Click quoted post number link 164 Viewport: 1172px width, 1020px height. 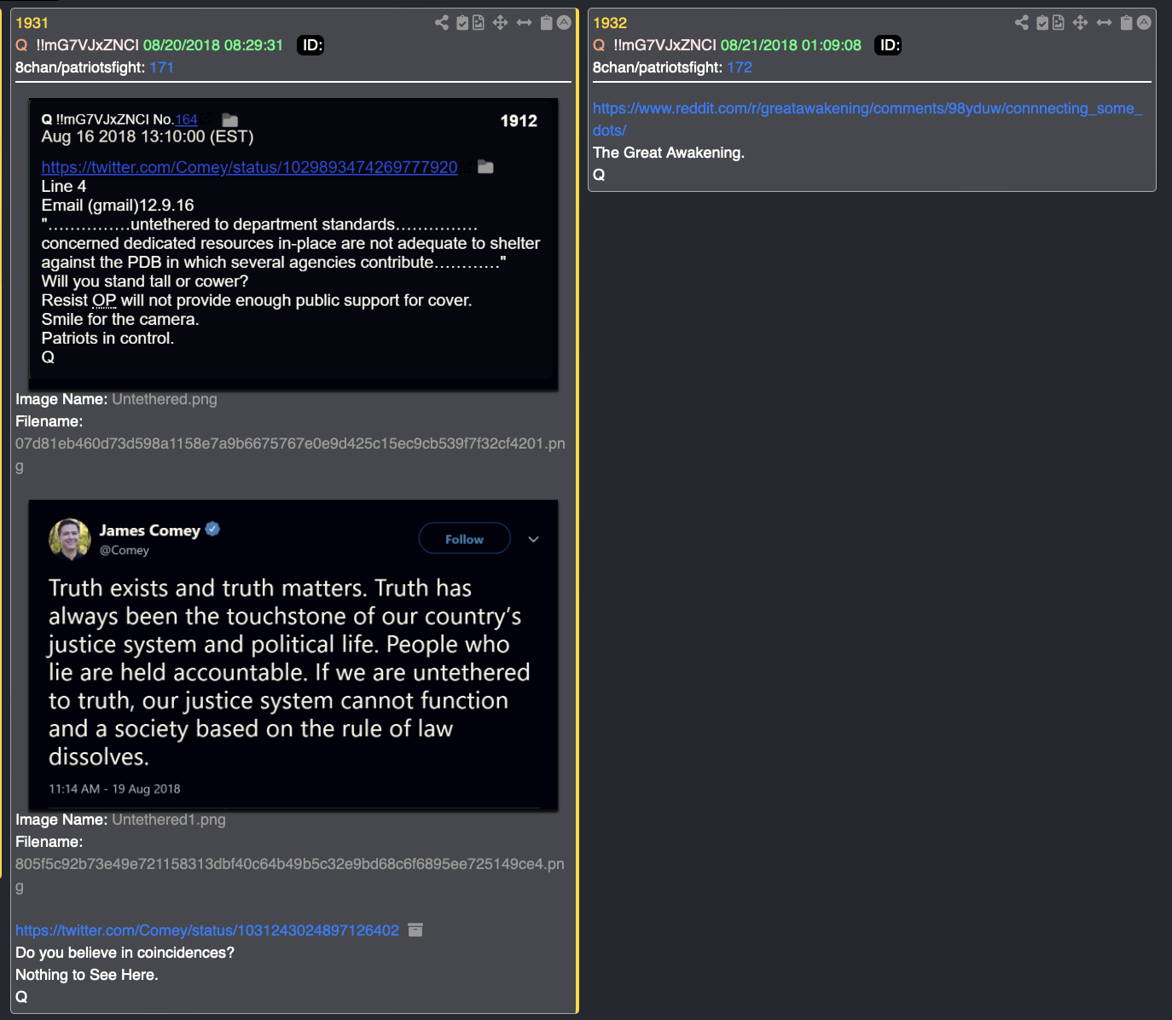187,119
